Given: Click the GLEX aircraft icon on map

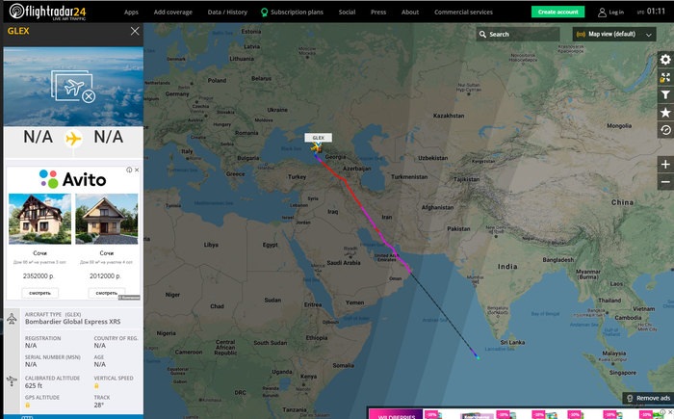Looking at the screenshot, I should coord(317,148).
